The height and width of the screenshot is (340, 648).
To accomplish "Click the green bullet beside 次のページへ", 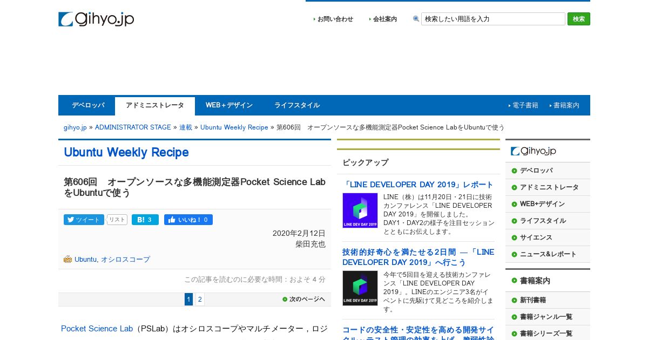I will 285,299.
